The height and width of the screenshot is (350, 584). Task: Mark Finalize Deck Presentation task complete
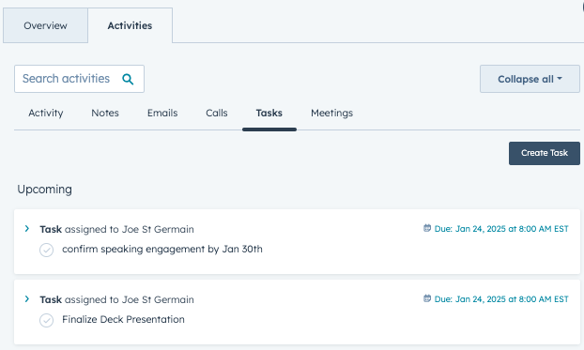pos(47,320)
